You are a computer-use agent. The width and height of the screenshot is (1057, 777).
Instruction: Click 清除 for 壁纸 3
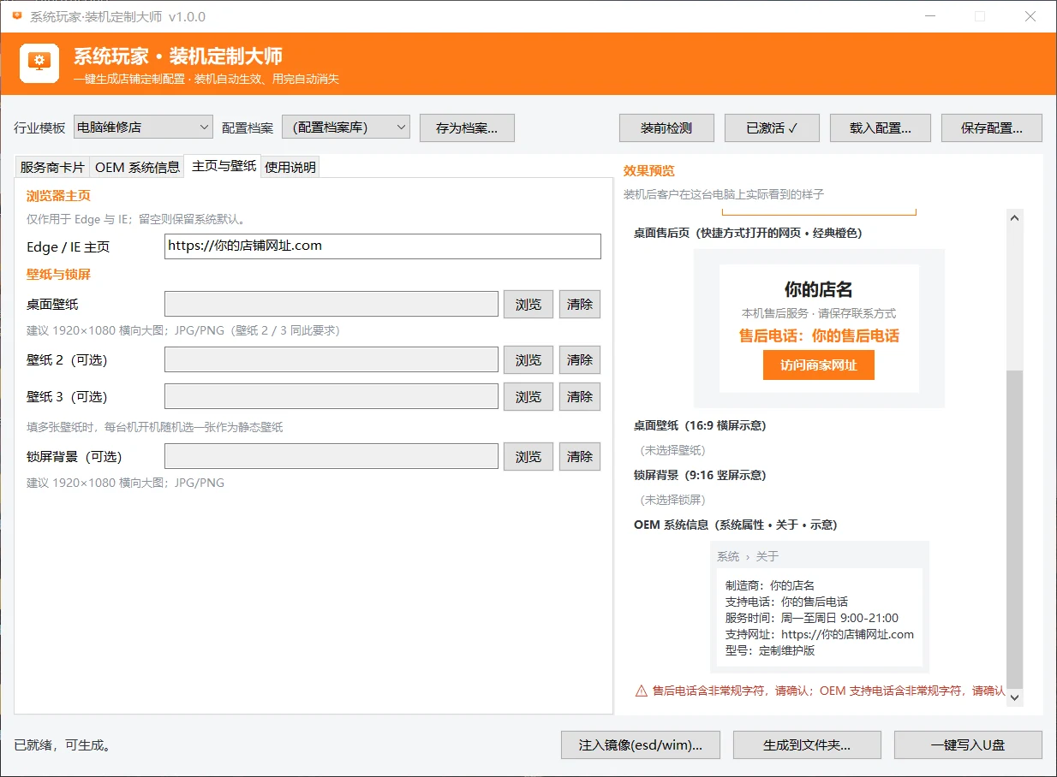580,397
